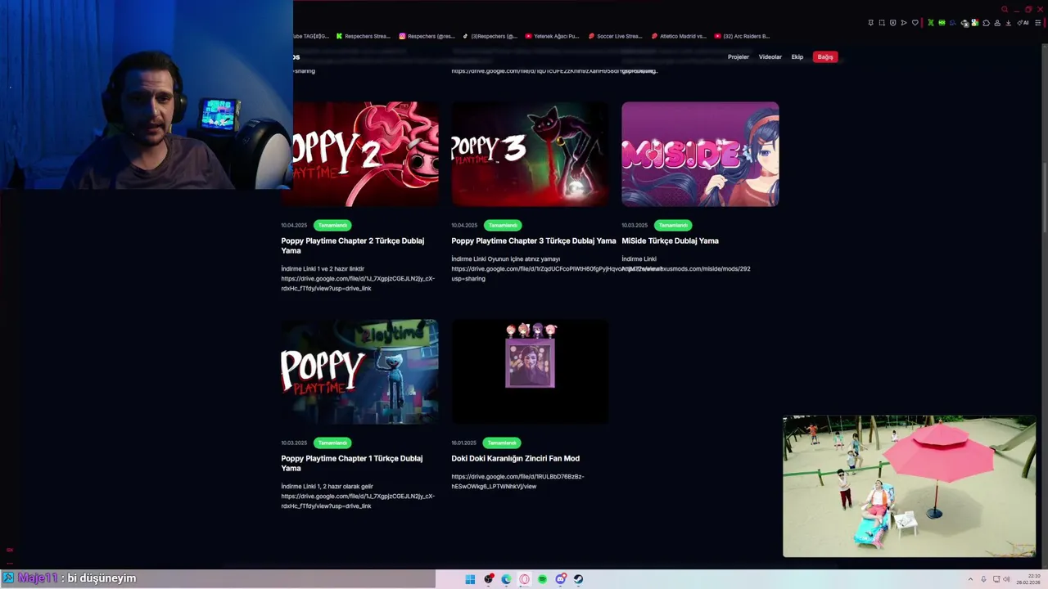1048x589 pixels.
Task: Open MiSide Türkçe Dublaj Yama title
Action: coord(670,241)
